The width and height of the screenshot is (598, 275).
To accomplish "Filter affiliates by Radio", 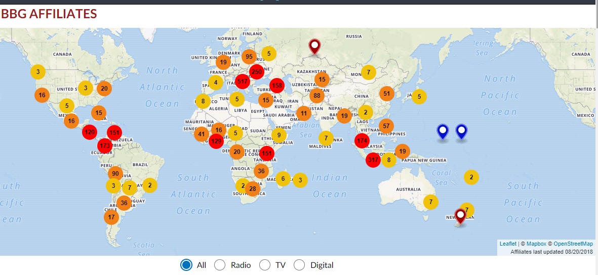I will click(x=220, y=265).
